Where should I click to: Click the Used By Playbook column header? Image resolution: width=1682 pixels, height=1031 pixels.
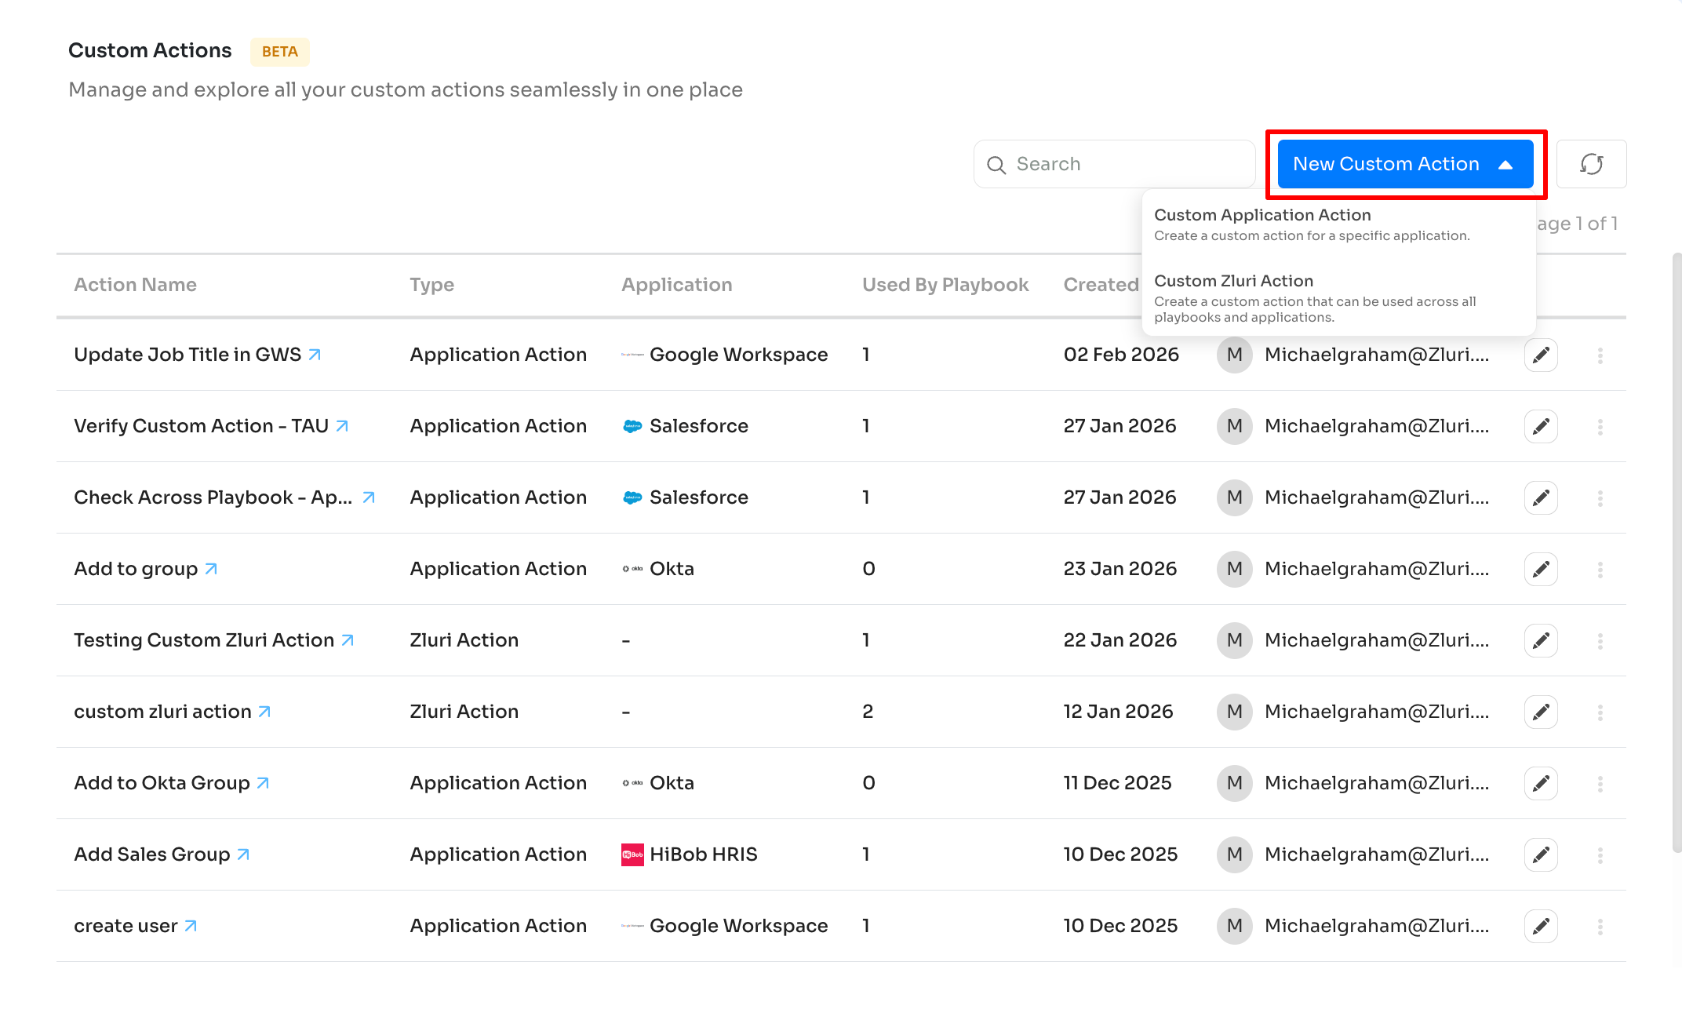(x=945, y=285)
